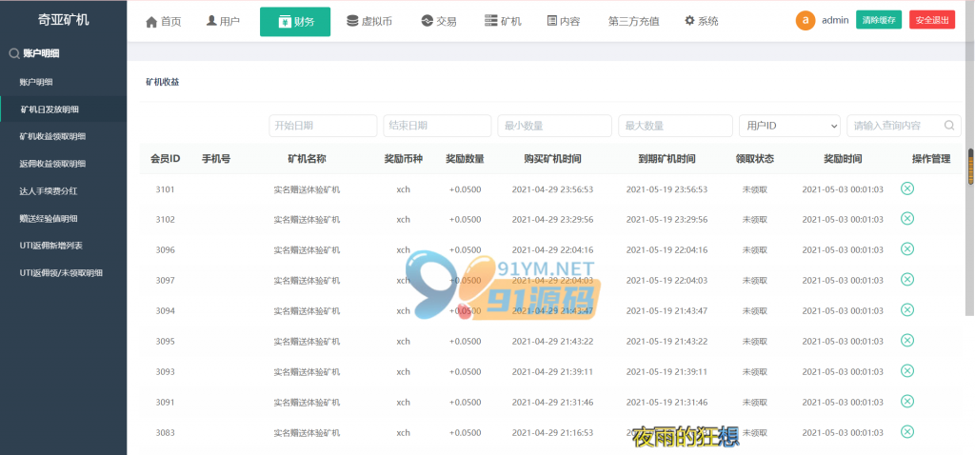Click delete icon for member 3095 row

907,340
